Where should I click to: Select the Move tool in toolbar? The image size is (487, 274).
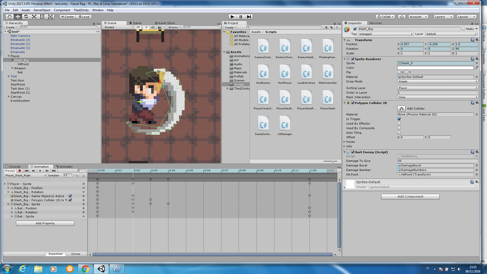pos(18,17)
